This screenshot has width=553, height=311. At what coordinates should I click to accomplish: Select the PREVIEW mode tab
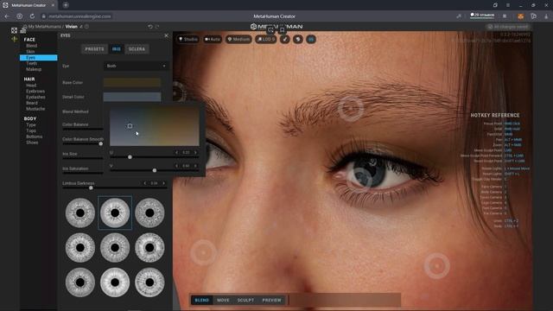[272, 300]
